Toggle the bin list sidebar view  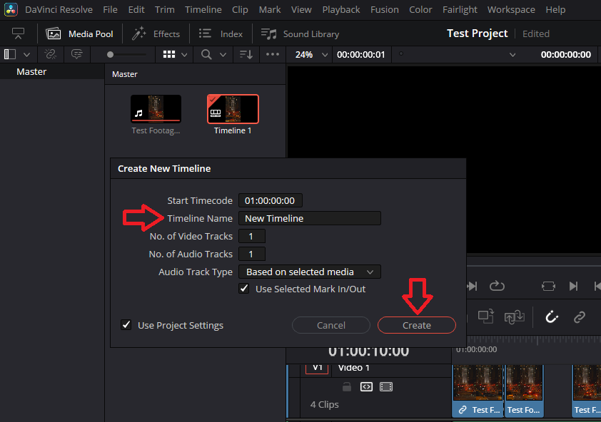[10, 54]
